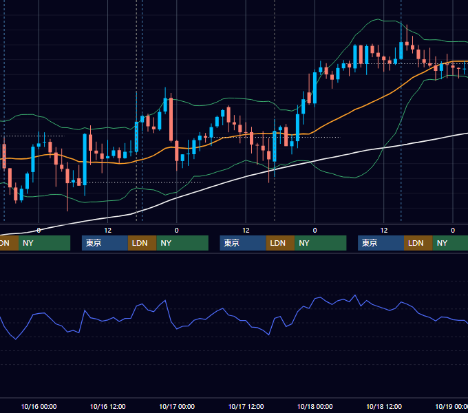
Task: Select the 10/18 LDN session bar
Action: [x=418, y=243]
